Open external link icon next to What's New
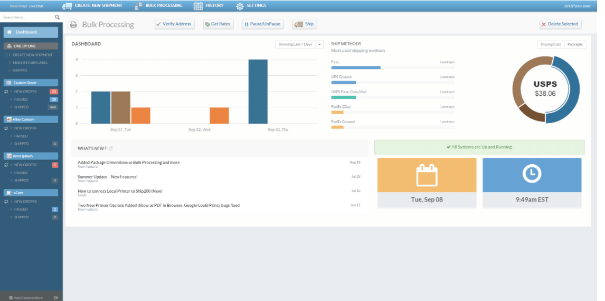The height and width of the screenshot is (301, 605). tap(111, 148)
